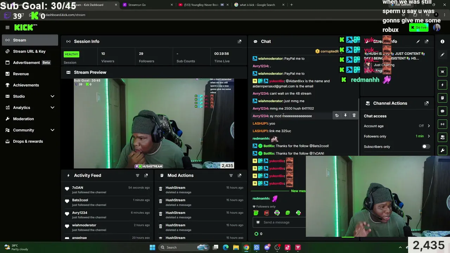
Task: Open the weather widget on the taskbar
Action: click(17, 247)
